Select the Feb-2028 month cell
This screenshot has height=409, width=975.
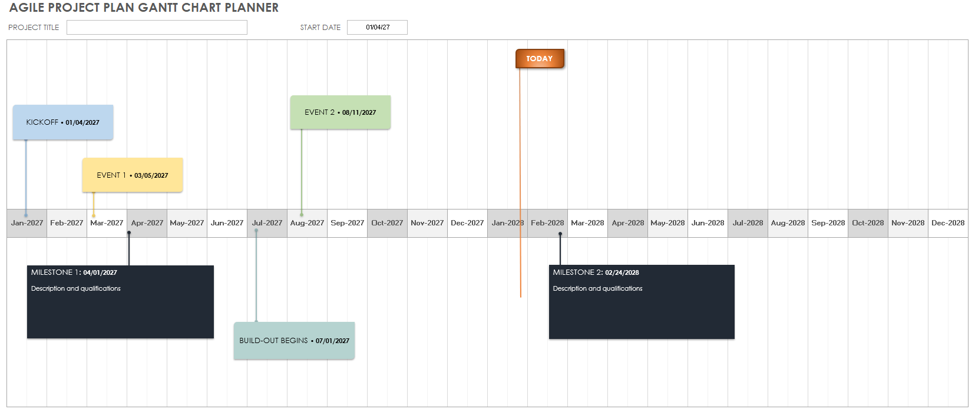pyautogui.click(x=547, y=223)
